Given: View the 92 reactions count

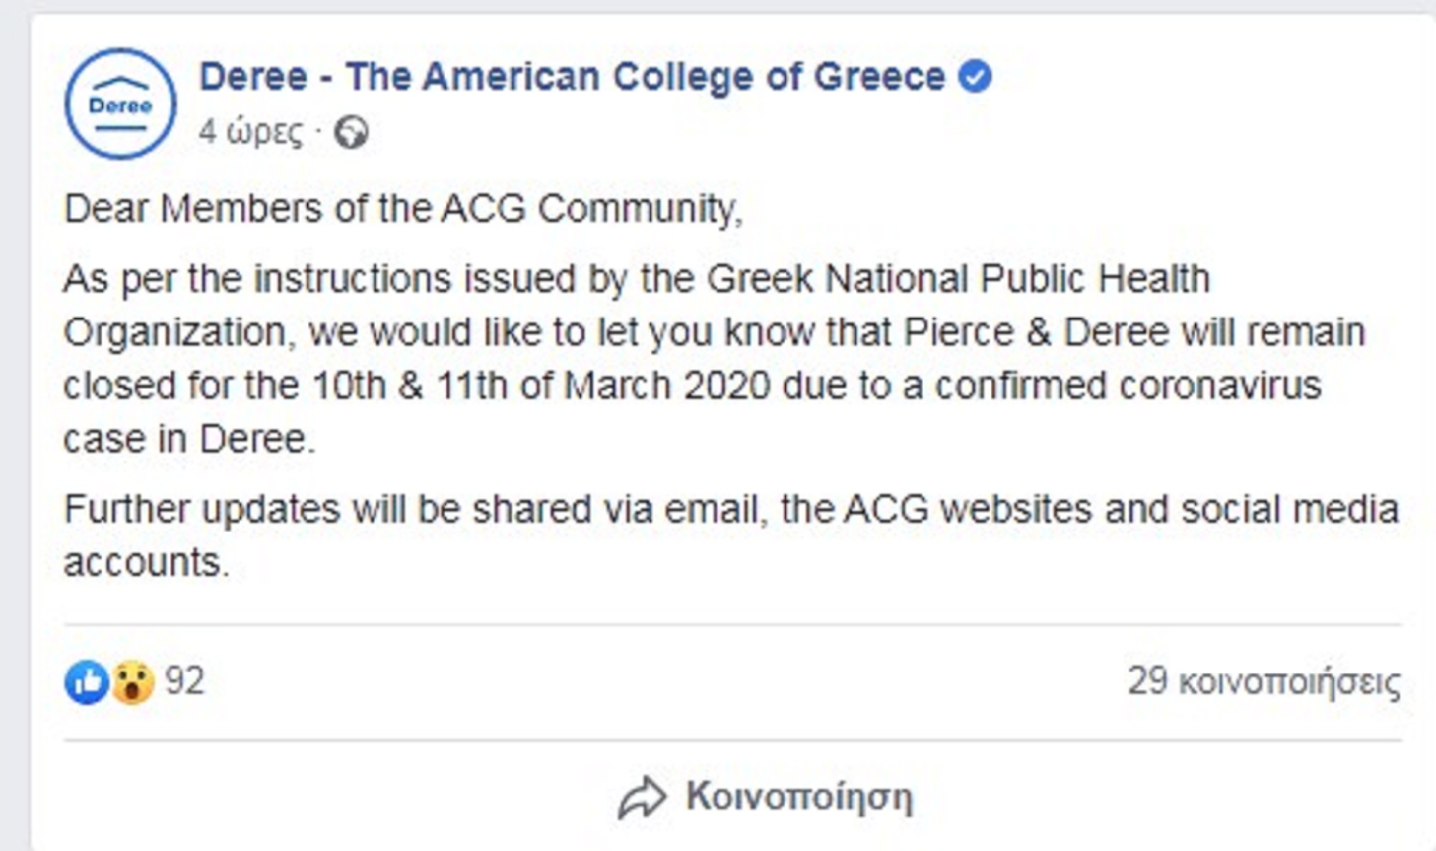Looking at the screenshot, I should [185, 681].
